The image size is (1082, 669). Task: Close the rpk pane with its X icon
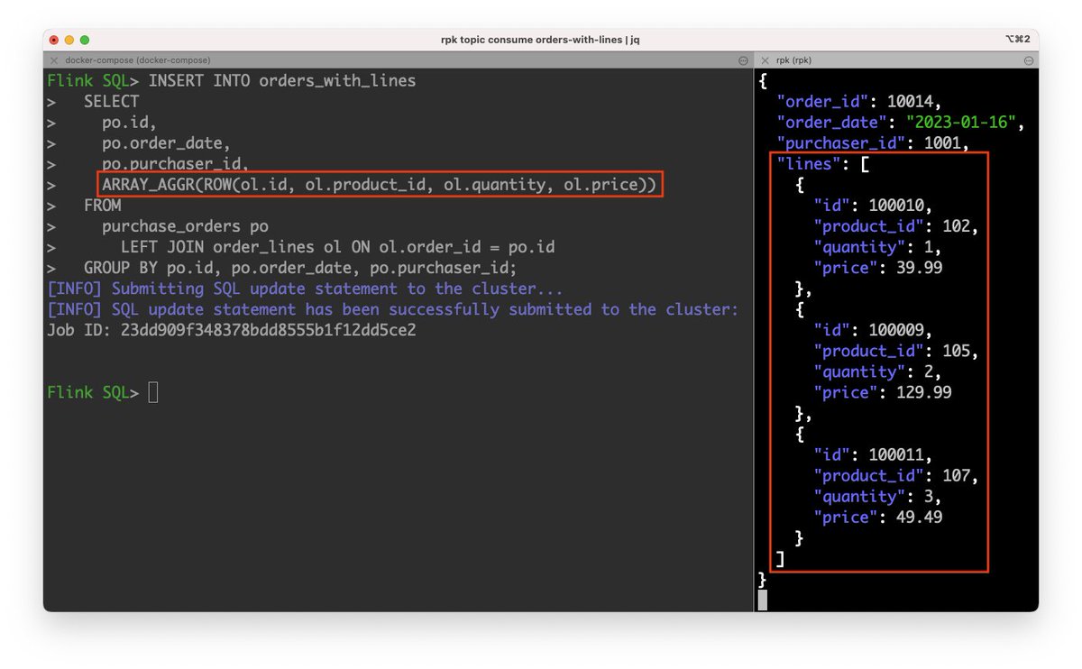pyautogui.click(x=765, y=60)
